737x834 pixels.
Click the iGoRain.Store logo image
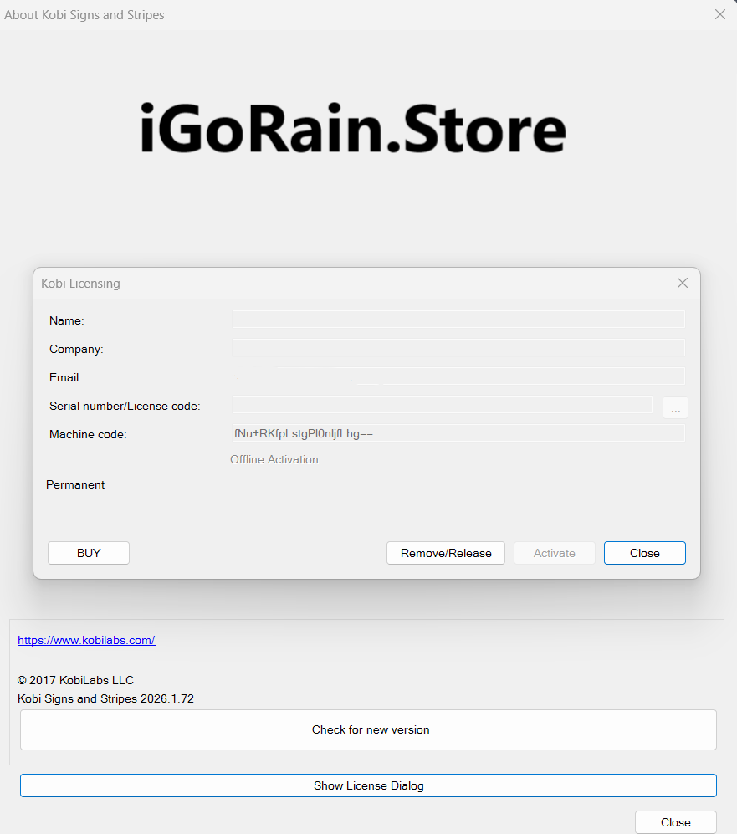353,128
